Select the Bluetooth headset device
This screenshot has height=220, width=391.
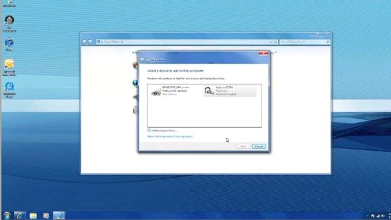point(230,91)
